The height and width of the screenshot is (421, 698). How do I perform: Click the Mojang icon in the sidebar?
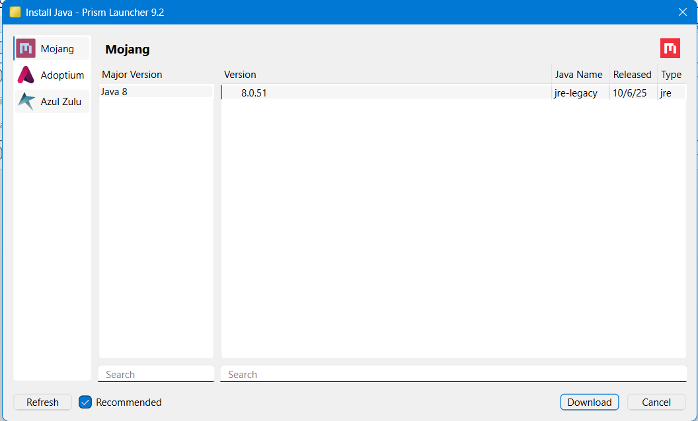26,48
